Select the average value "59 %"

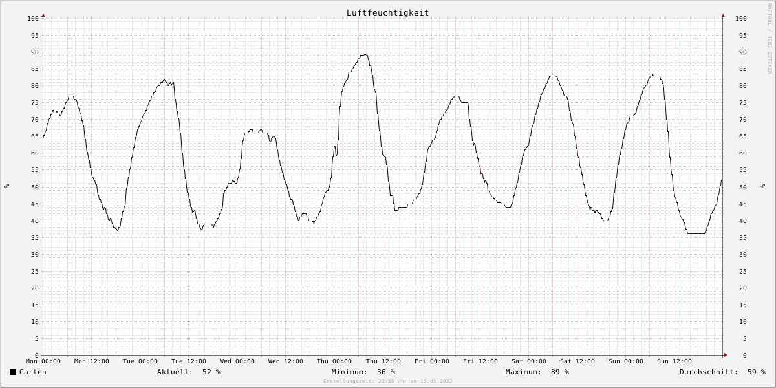click(757, 372)
